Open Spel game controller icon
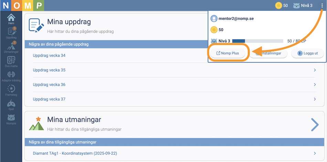Screen dimensions: 327x162 11,105
